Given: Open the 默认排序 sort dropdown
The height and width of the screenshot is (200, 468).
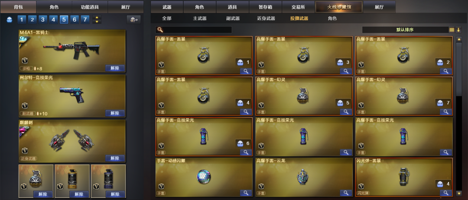Looking at the screenshot, I should coord(405,30).
